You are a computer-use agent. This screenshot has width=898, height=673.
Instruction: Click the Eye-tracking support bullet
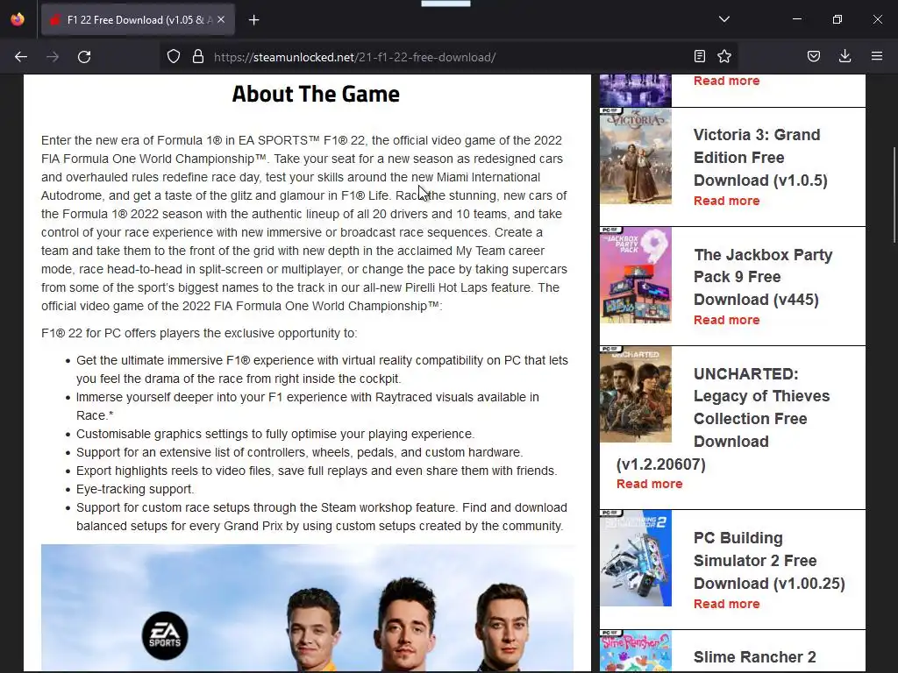135,489
